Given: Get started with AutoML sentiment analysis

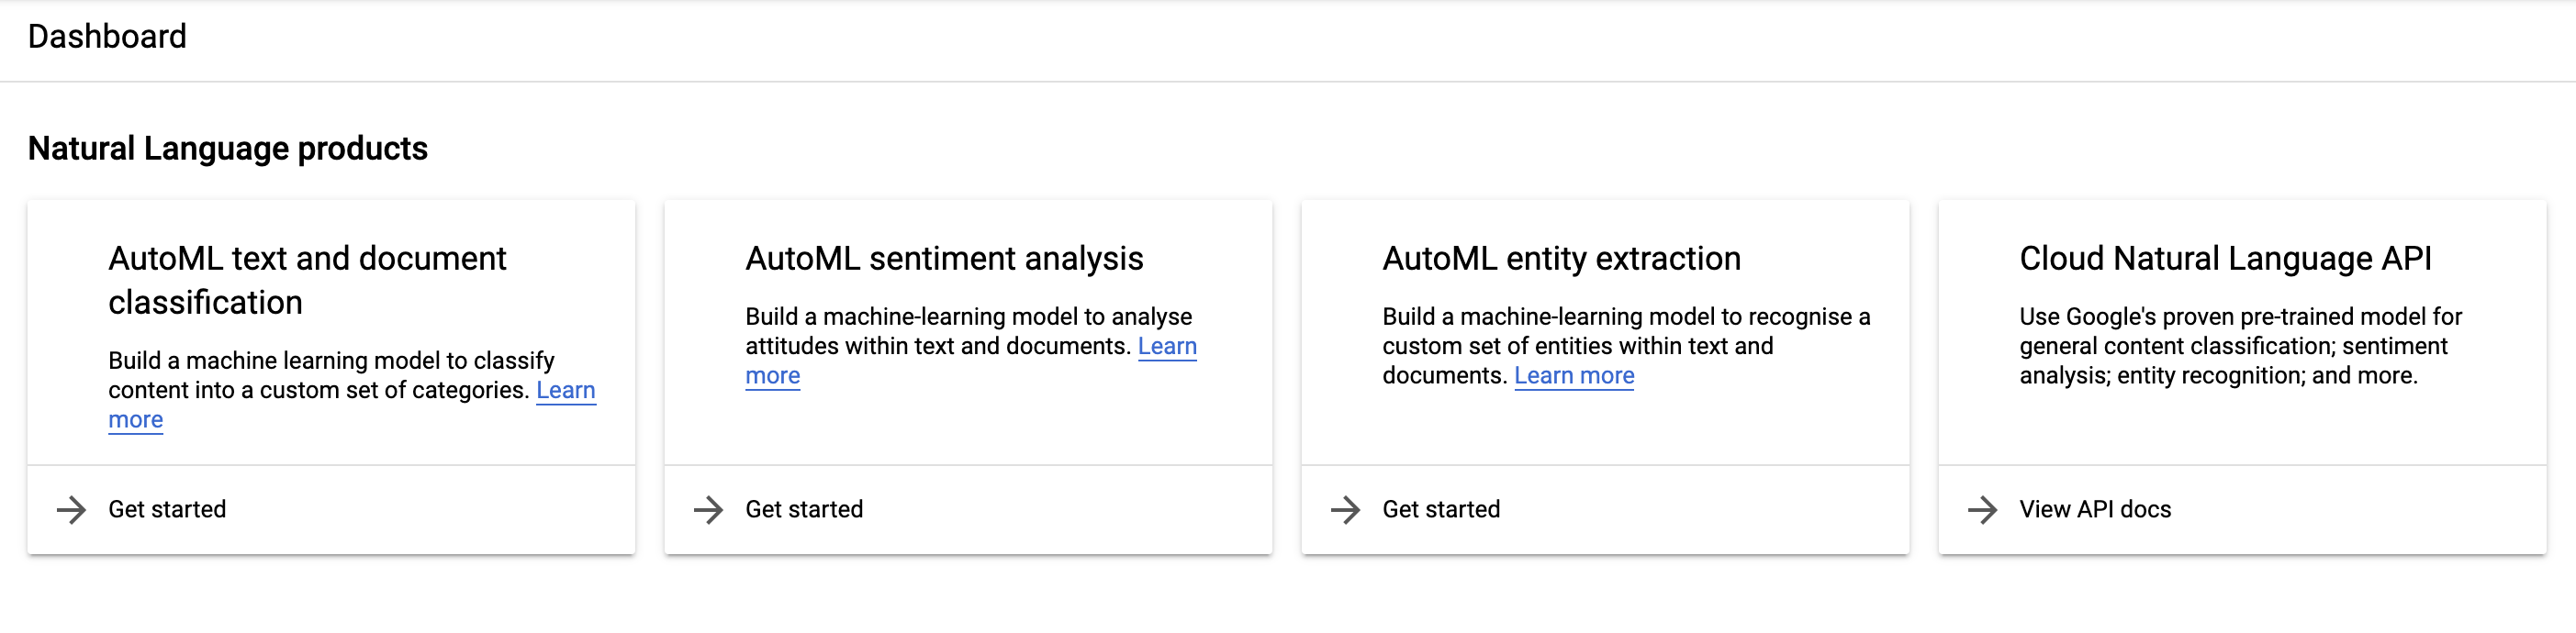Looking at the screenshot, I should (804, 509).
